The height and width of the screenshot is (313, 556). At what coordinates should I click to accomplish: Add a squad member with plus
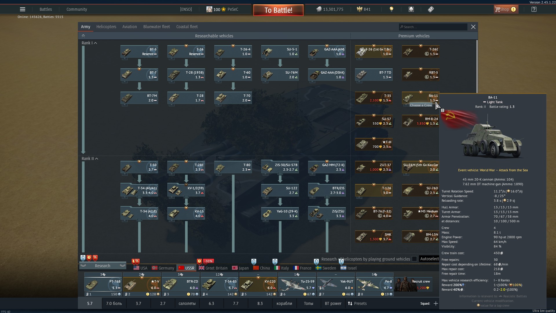point(436,303)
